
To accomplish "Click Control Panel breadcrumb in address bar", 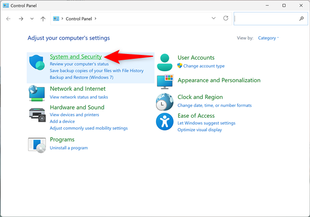I will click(78, 19).
